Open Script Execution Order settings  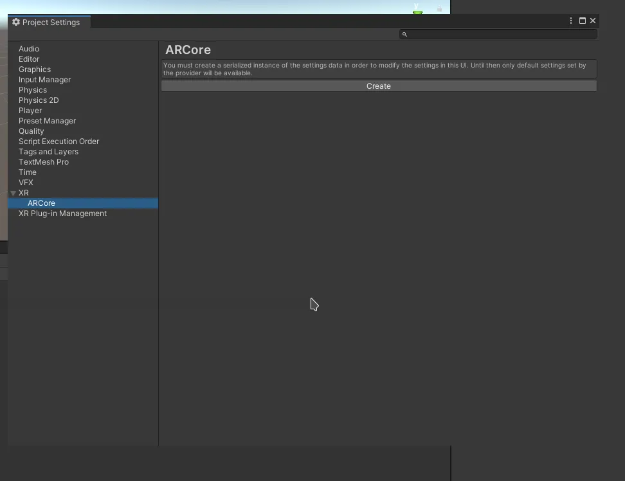pos(59,141)
